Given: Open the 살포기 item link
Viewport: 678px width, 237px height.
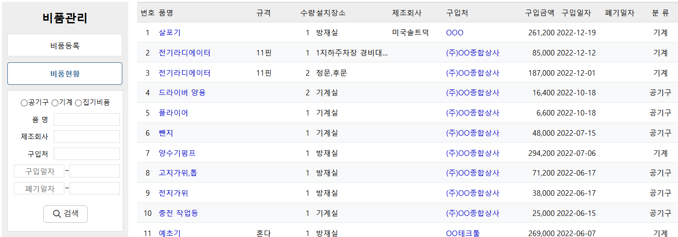Looking at the screenshot, I should pyautogui.click(x=170, y=33).
